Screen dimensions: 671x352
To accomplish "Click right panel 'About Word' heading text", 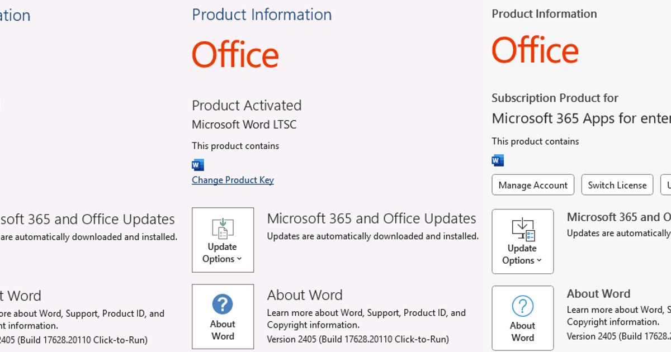I will 598,294.
